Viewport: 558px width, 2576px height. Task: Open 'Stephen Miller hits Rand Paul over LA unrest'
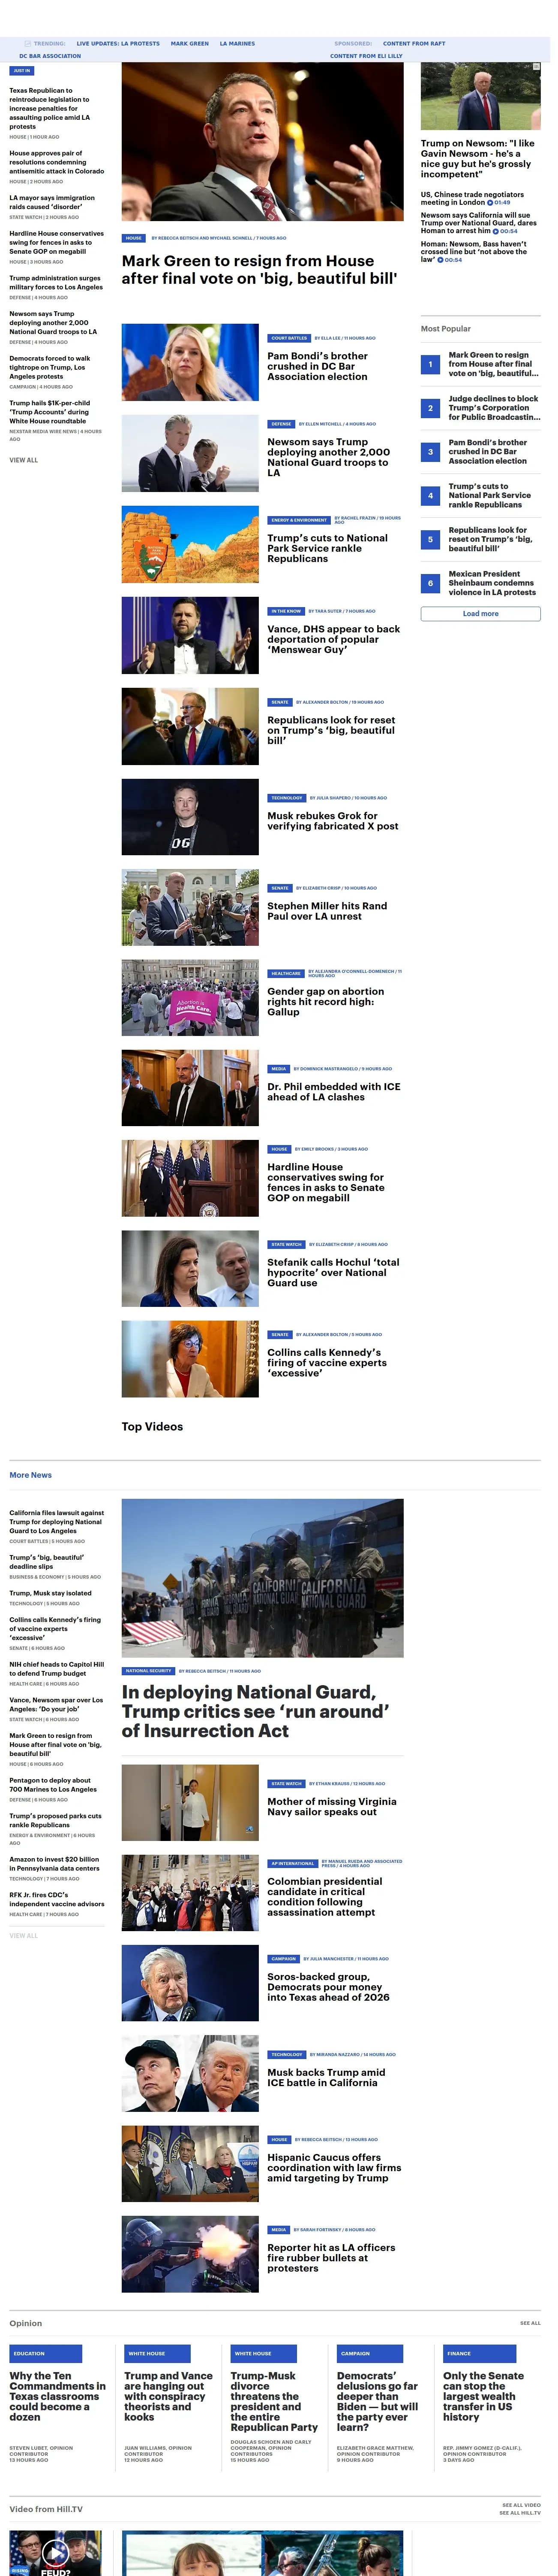(x=327, y=911)
